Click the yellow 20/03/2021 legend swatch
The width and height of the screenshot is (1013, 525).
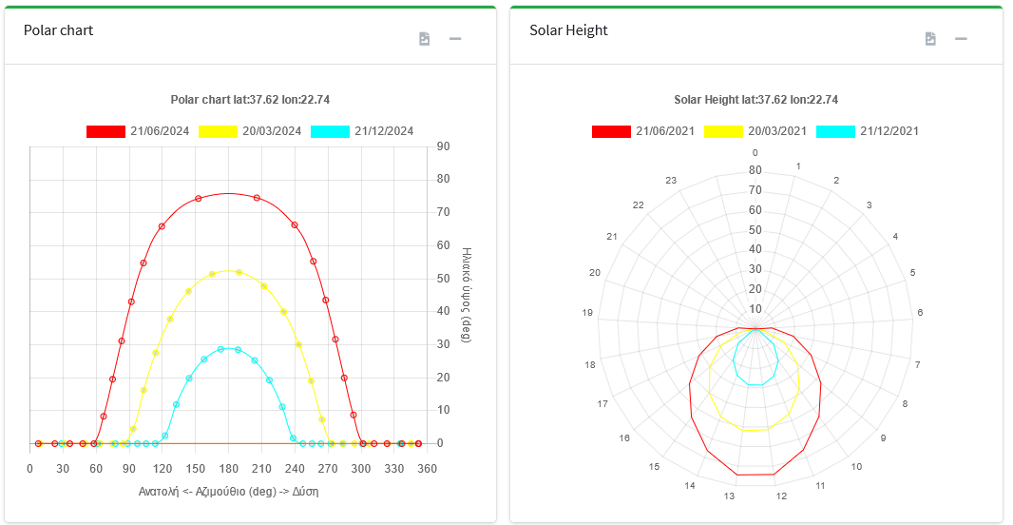pos(723,131)
